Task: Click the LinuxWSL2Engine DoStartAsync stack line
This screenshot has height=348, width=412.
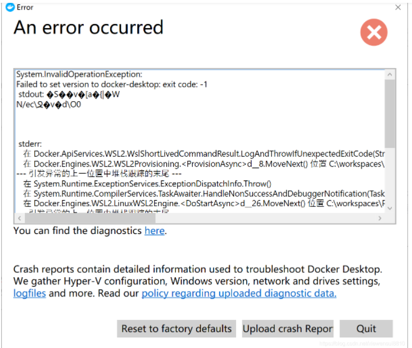Action: (x=204, y=204)
